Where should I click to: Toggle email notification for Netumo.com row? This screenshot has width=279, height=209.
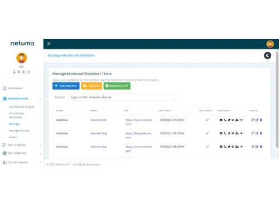click(x=221, y=120)
